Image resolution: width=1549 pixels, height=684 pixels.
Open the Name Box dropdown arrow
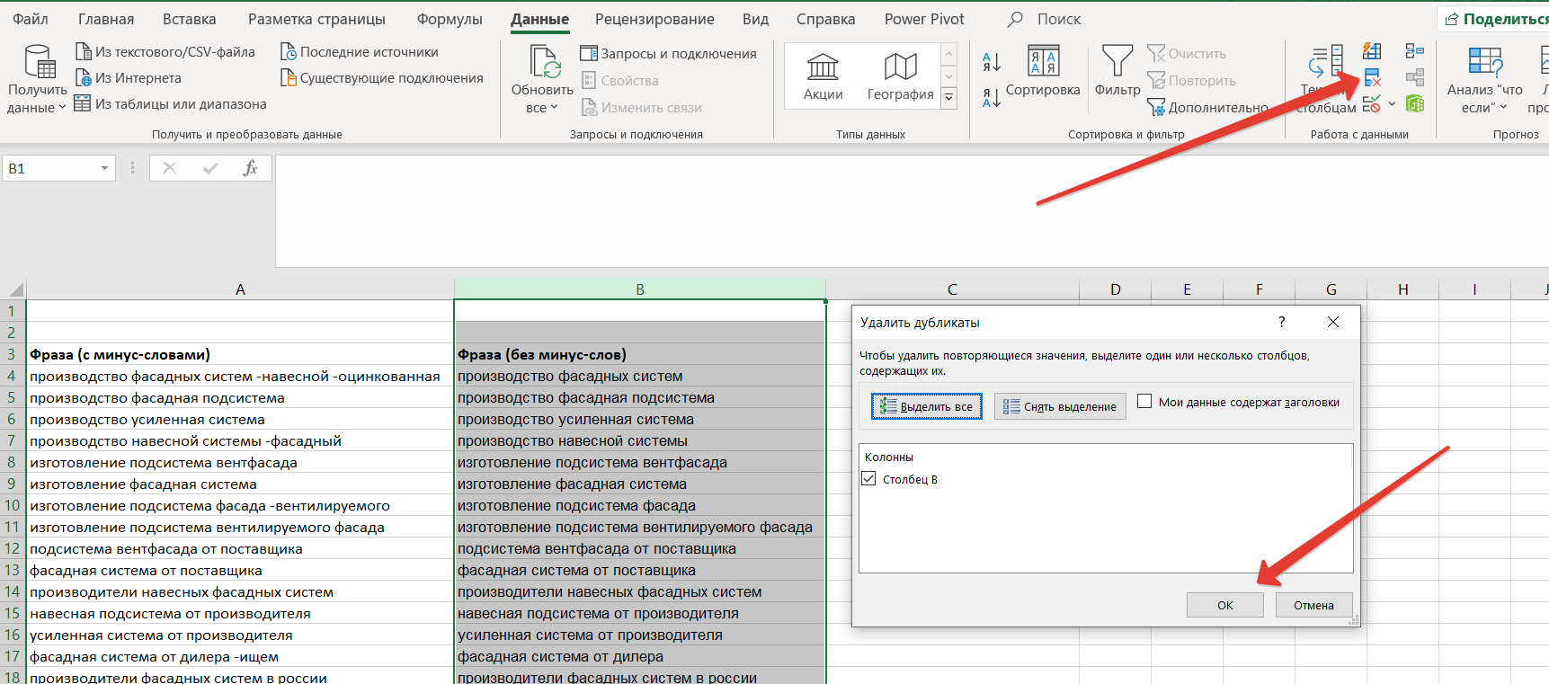tap(104, 169)
